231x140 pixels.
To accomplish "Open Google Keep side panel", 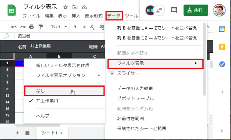I will [222, 47].
